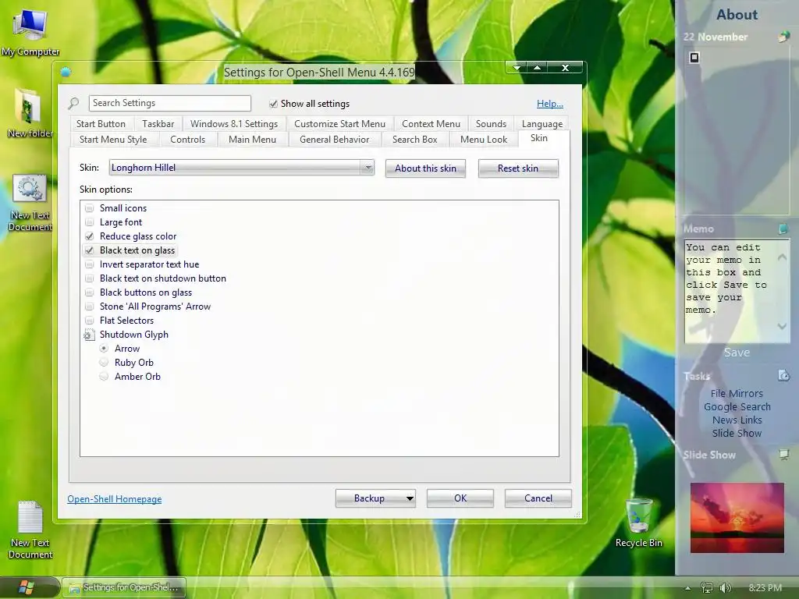The width and height of the screenshot is (799, 599).
Task: Open the Language tab
Action: (x=542, y=124)
